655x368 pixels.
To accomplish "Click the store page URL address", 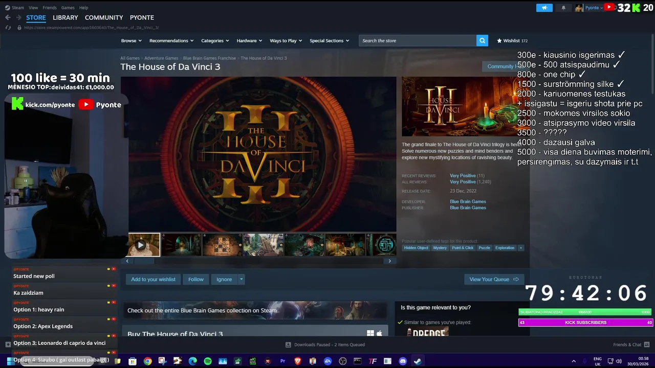I will [92, 28].
